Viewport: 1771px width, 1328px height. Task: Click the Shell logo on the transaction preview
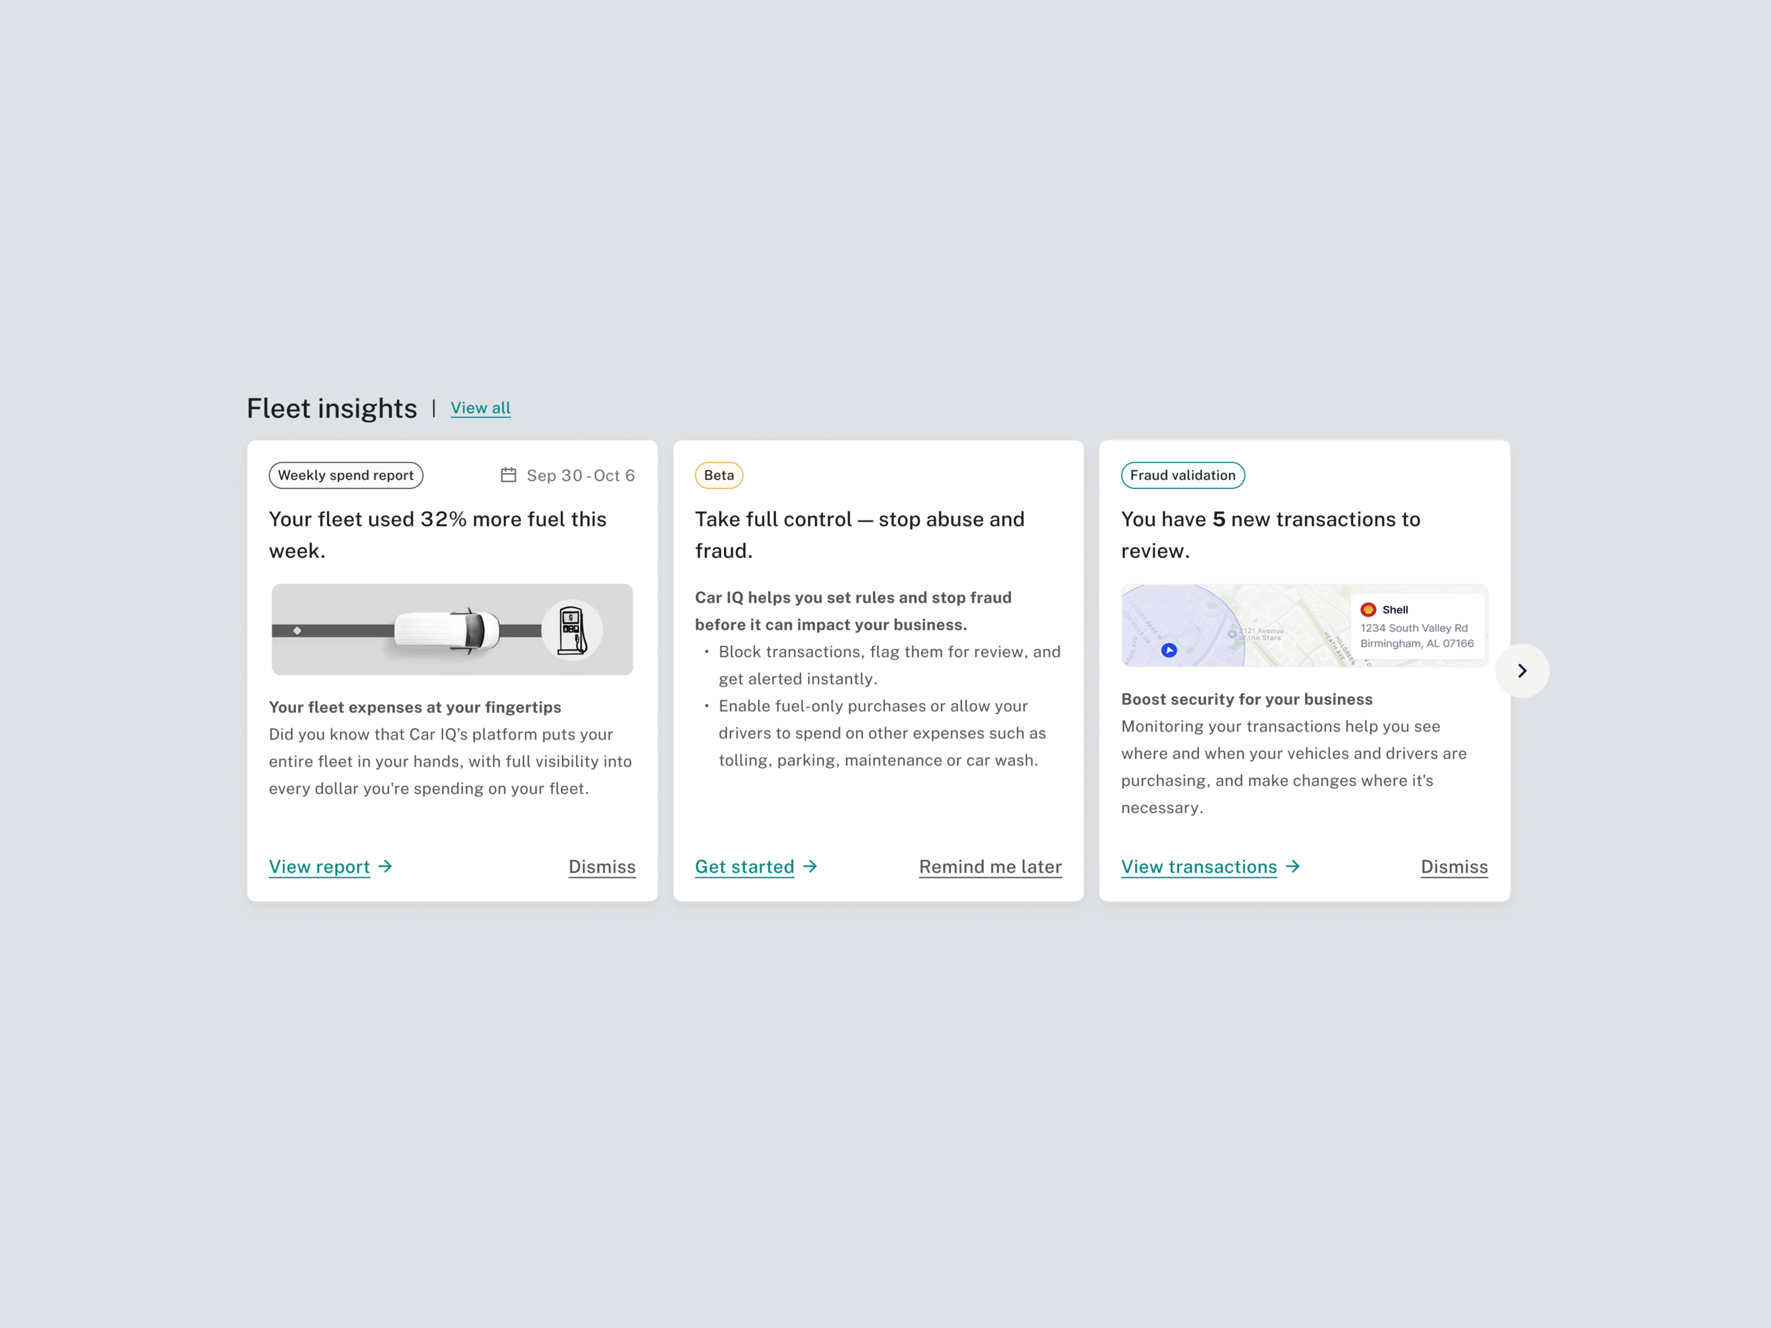click(x=1368, y=609)
